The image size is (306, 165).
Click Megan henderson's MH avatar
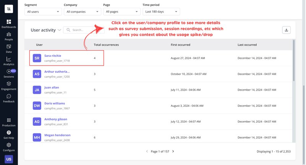(37, 138)
